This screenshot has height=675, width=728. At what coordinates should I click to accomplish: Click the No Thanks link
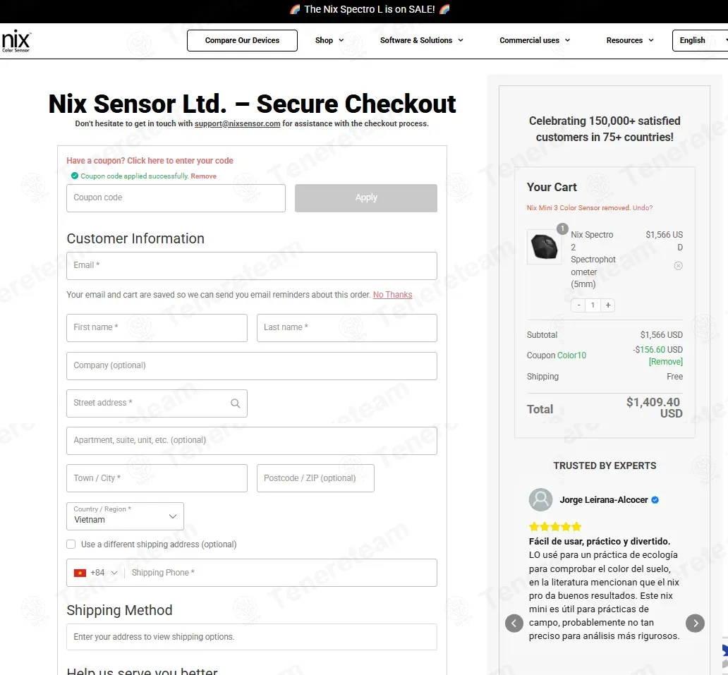[x=392, y=295]
